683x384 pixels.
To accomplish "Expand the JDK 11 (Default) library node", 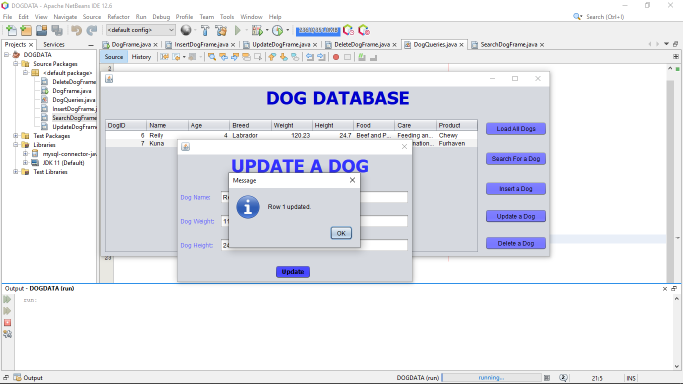I will click(25, 163).
